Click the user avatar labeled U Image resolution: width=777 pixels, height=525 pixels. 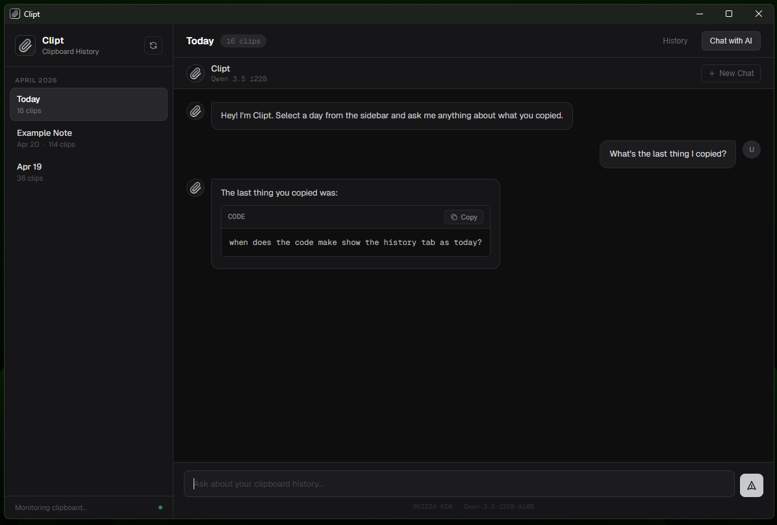click(x=751, y=149)
